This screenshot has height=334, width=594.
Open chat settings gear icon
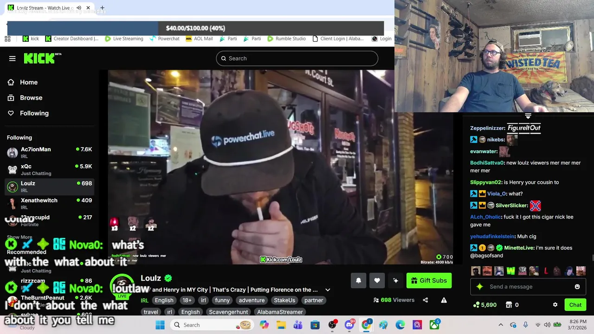pyautogui.click(x=555, y=305)
